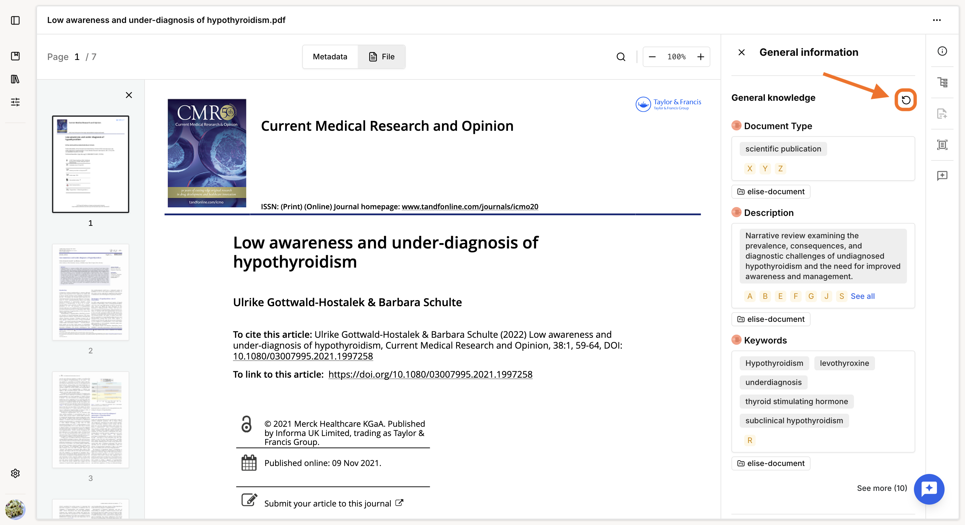Click reference letter X under Document Type
The height and width of the screenshot is (525, 965).
pos(750,169)
